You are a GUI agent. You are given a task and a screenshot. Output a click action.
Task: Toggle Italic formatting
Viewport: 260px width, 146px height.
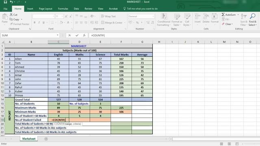point(39,22)
